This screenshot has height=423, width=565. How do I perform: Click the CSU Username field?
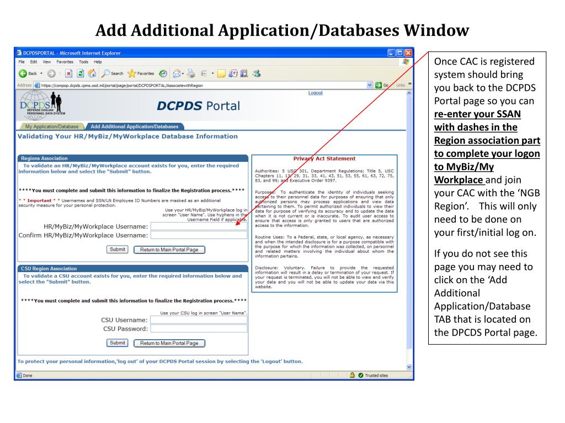click(x=199, y=320)
